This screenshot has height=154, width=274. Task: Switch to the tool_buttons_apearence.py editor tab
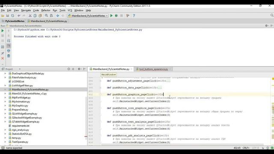(x=153, y=69)
